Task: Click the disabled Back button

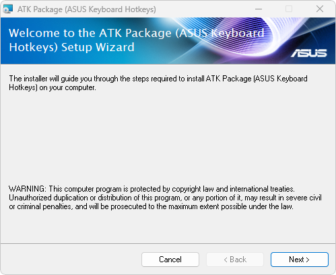Action: (235, 260)
